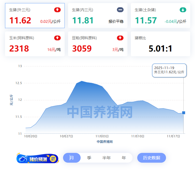Screen dimensions: 195x171
Task: Click round yellow badge on 猪价预测 banner
Action: point(53,159)
